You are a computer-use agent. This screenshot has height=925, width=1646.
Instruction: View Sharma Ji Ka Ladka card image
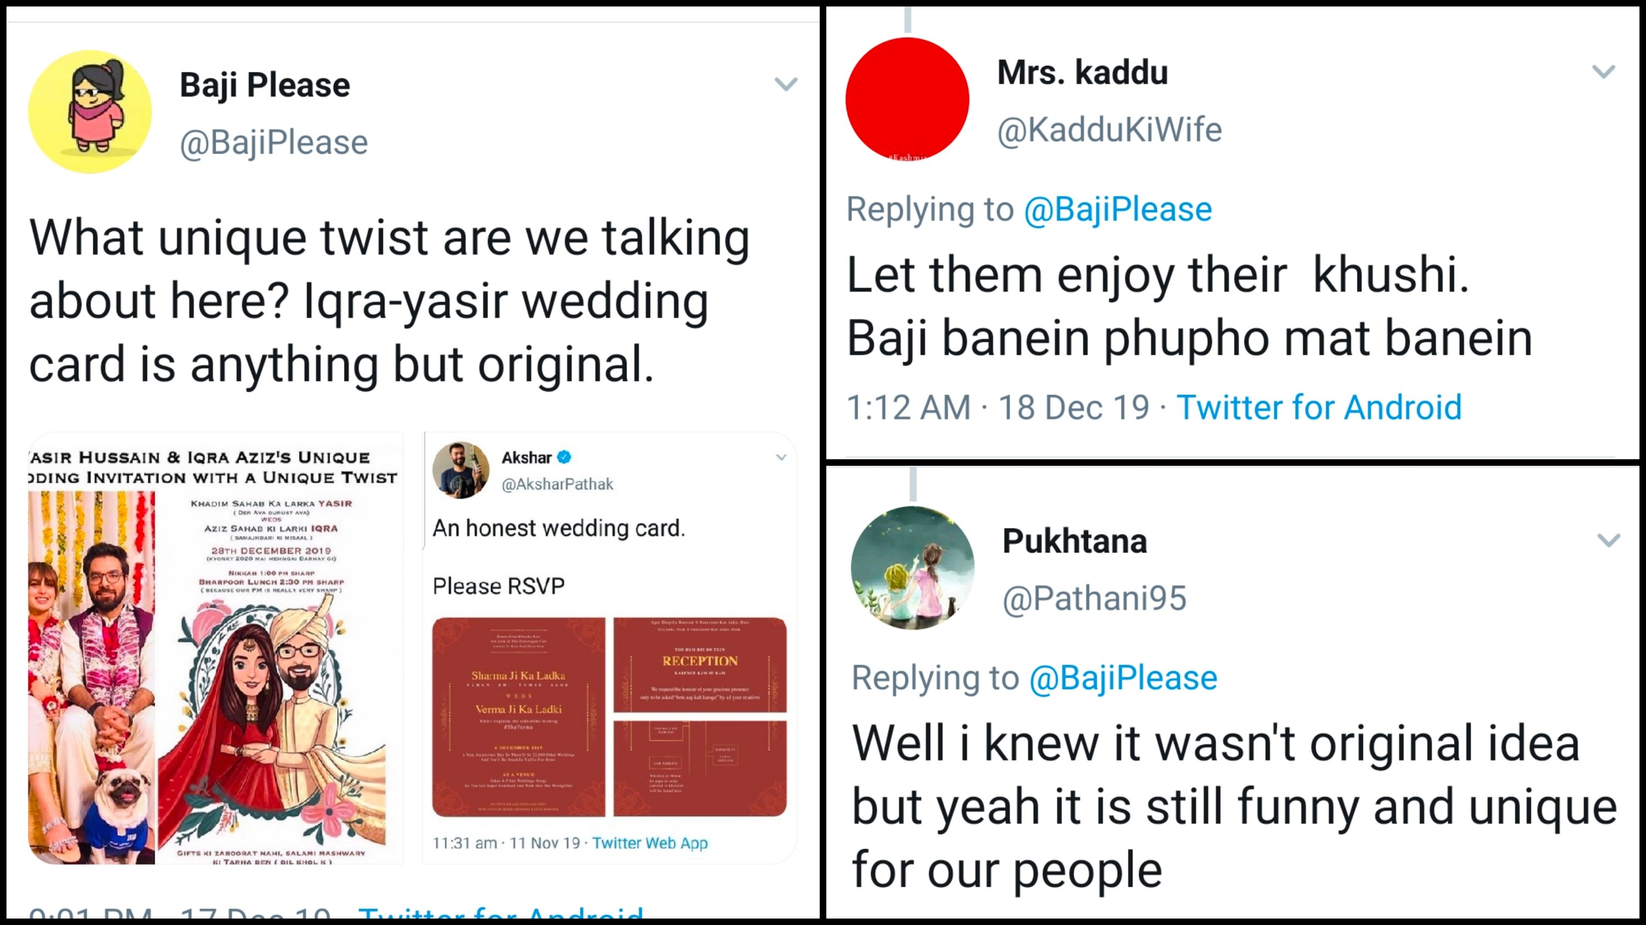[518, 717]
